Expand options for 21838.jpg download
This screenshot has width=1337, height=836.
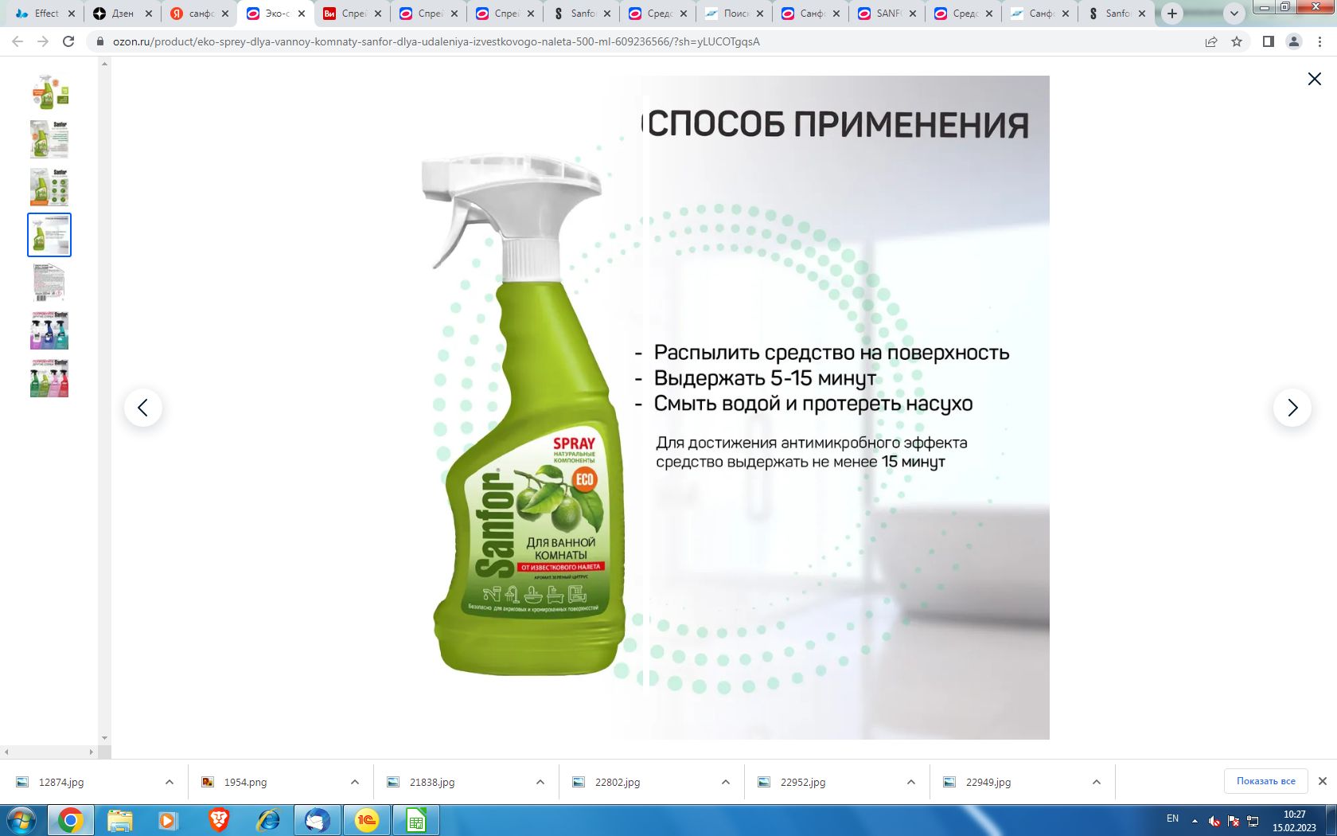click(540, 782)
